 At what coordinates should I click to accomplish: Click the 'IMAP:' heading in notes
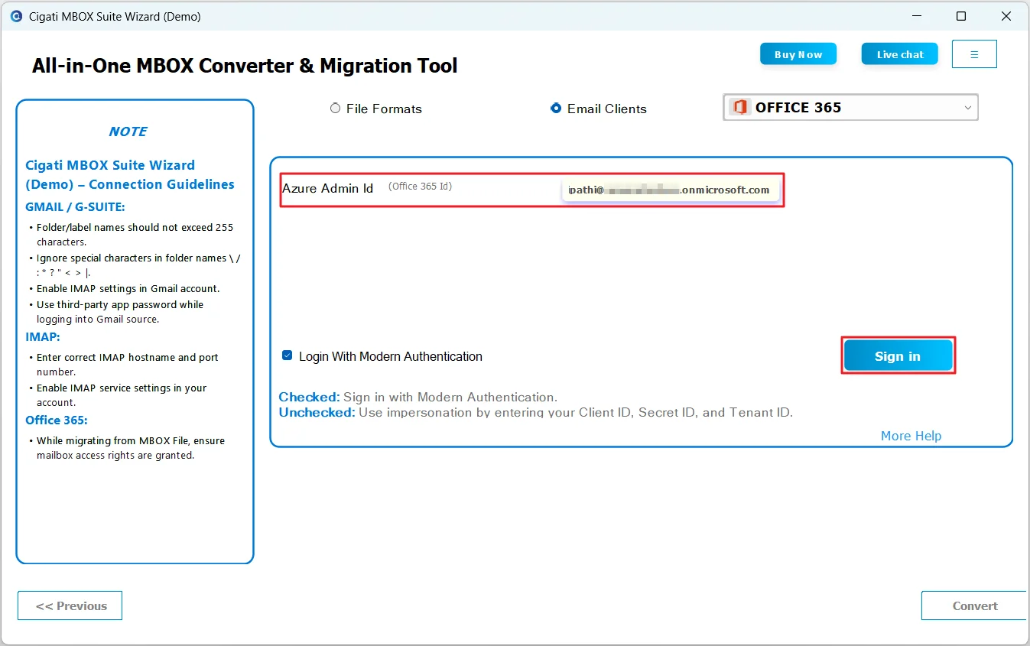43,336
